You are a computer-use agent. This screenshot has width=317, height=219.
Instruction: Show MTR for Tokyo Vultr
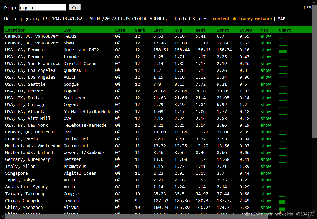click(266, 180)
